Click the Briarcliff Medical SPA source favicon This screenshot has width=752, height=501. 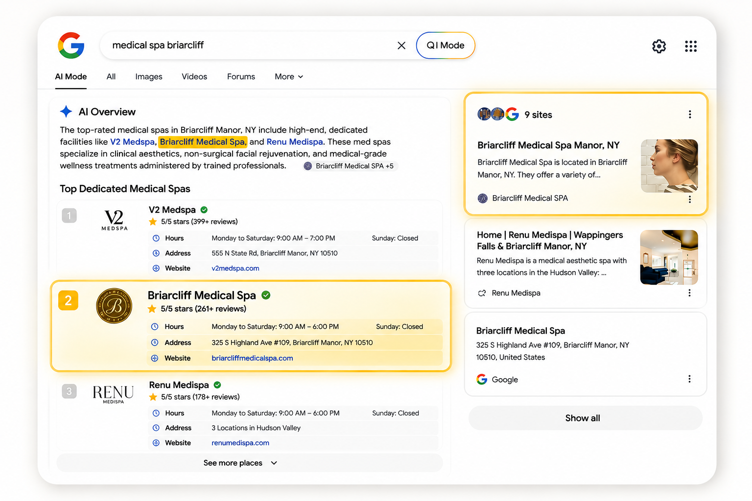483,198
